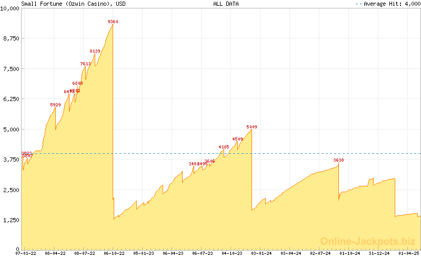The image size is (421, 258).
Task: Click the 06-10-22 date on the x-axis
Action: point(114,253)
